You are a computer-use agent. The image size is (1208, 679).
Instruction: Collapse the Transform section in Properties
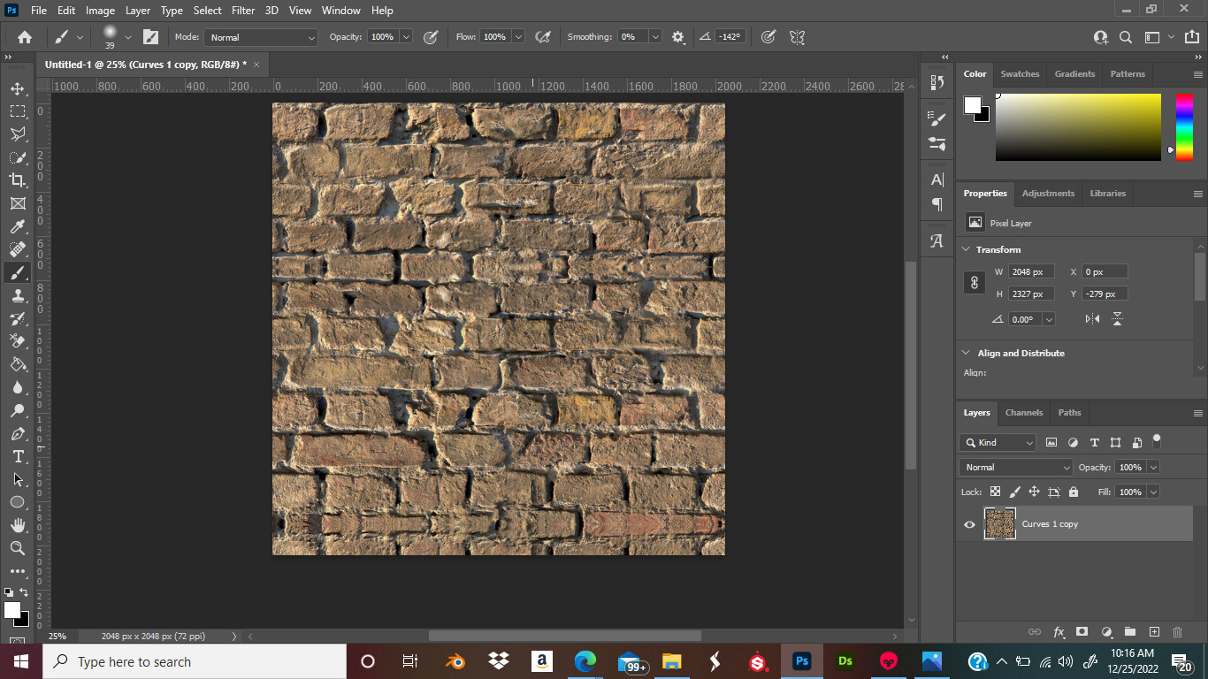[x=966, y=249]
